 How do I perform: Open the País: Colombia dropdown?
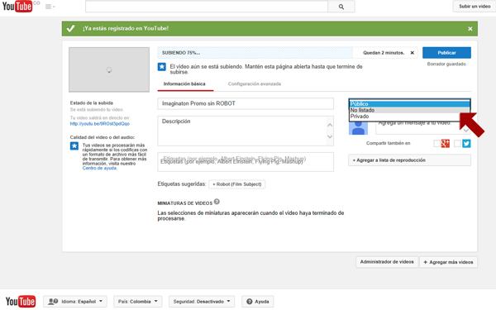tap(137, 302)
